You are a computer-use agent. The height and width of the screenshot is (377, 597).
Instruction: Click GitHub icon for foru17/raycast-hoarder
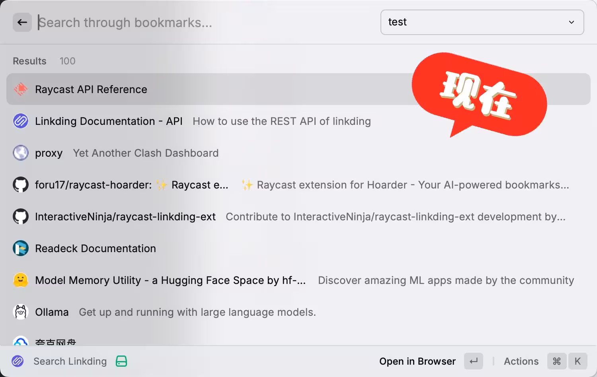21,185
